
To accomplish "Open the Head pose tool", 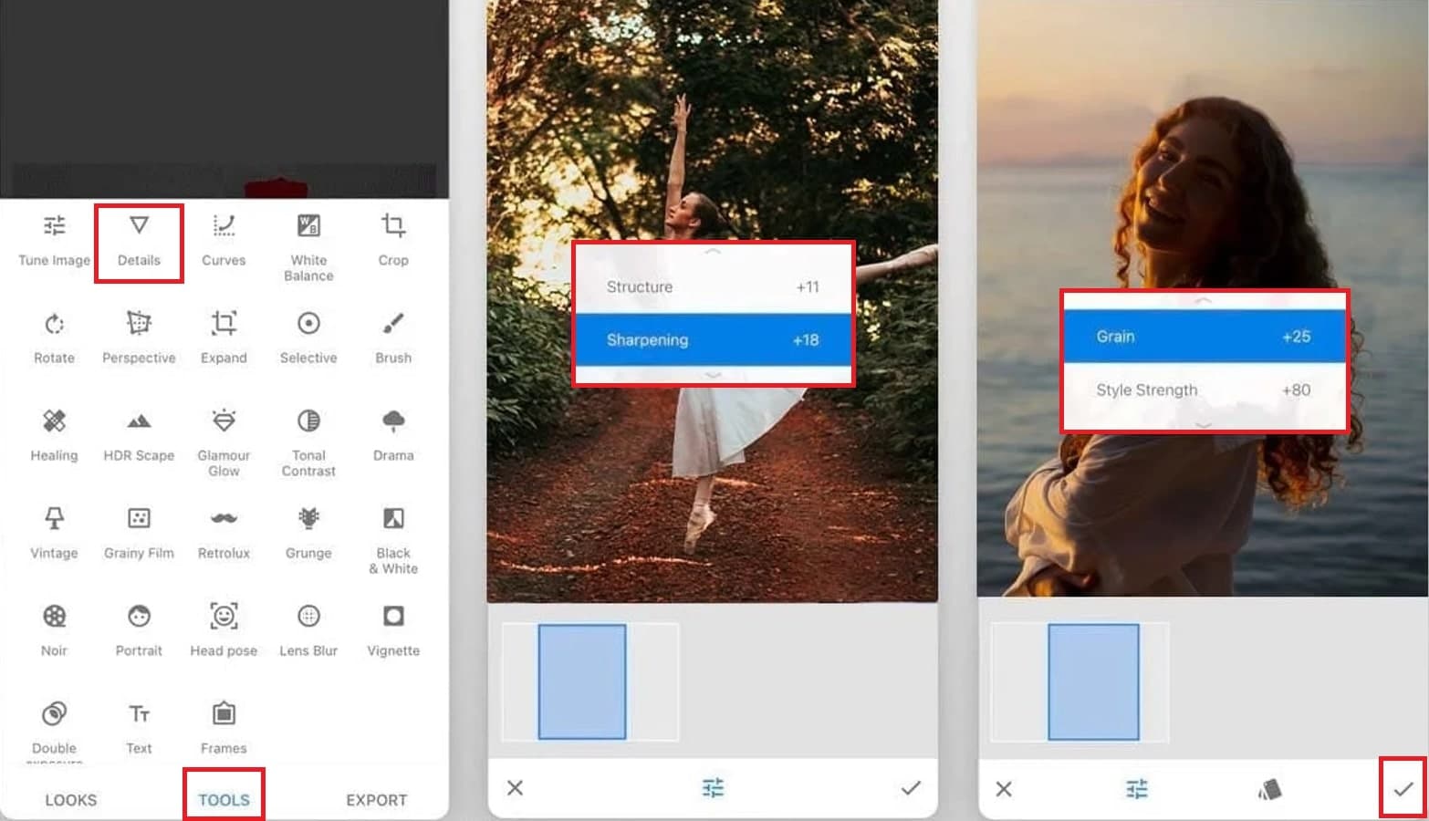I will pyautogui.click(x=224, y=630).
